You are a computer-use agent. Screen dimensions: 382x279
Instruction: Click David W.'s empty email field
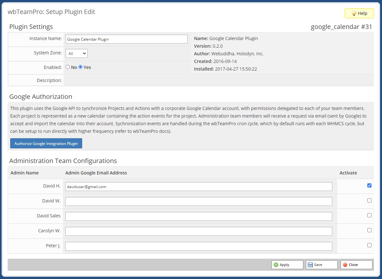point(198,201)
